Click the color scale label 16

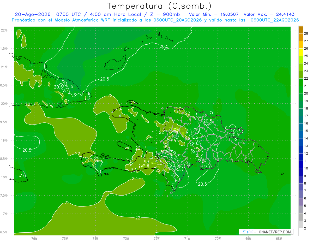coord(306,123)
